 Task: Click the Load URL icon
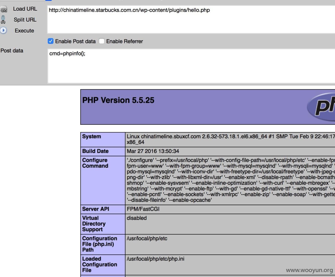click(4, 9)
